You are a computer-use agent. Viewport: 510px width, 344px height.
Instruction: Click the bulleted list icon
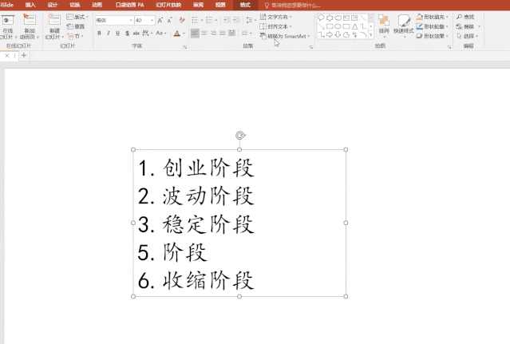tap(195, 20)
